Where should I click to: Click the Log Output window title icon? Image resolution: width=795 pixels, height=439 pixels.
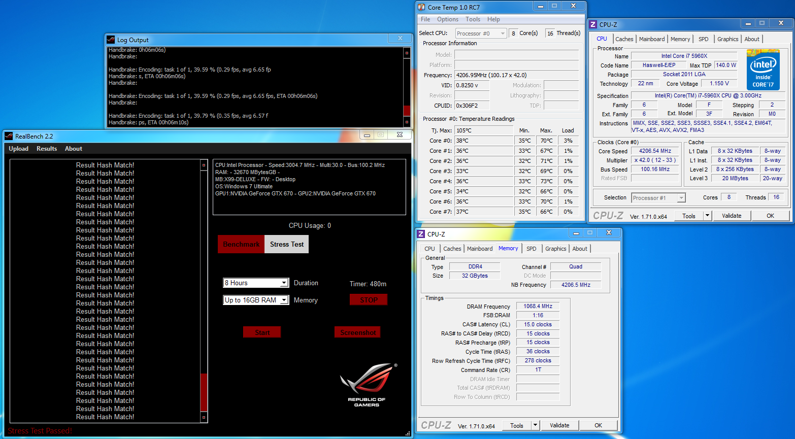coord(111,40)
